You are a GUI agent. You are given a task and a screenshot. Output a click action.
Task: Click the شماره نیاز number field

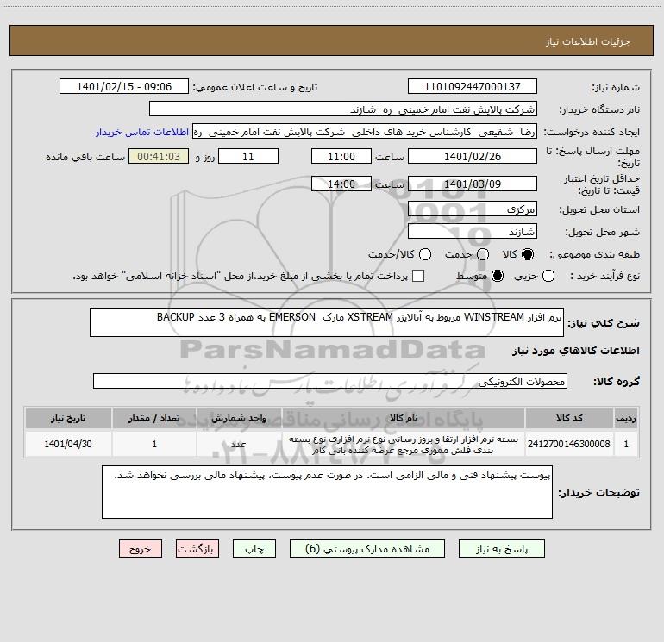(x=473, y=87)
